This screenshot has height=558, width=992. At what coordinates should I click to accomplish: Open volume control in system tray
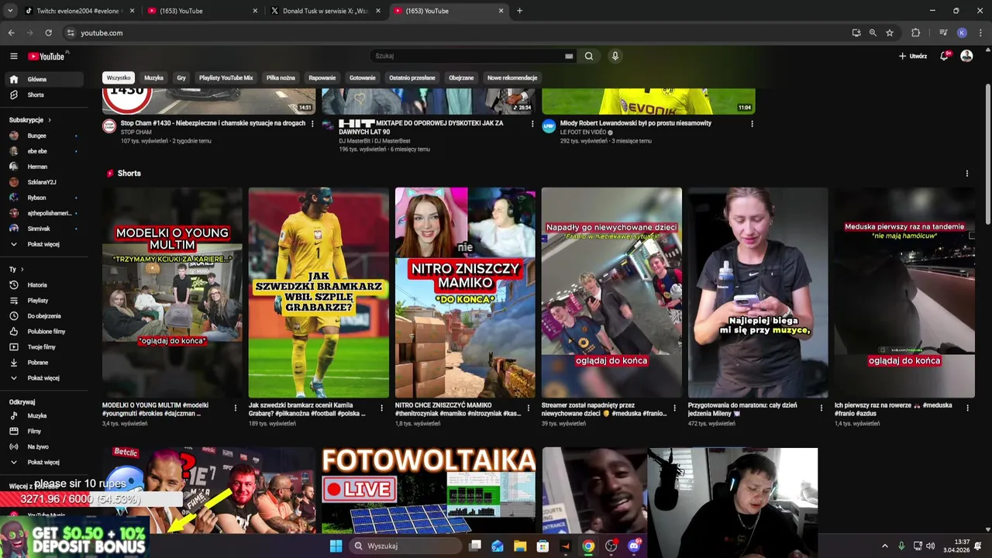point(930,546)
